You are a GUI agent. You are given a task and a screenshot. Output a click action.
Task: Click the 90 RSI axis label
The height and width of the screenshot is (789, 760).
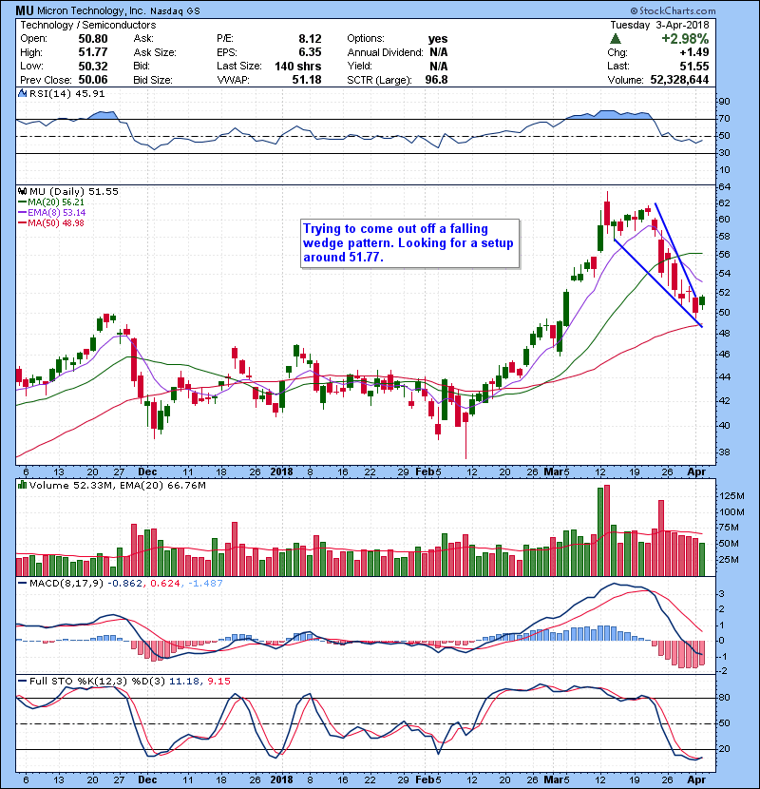725,102
